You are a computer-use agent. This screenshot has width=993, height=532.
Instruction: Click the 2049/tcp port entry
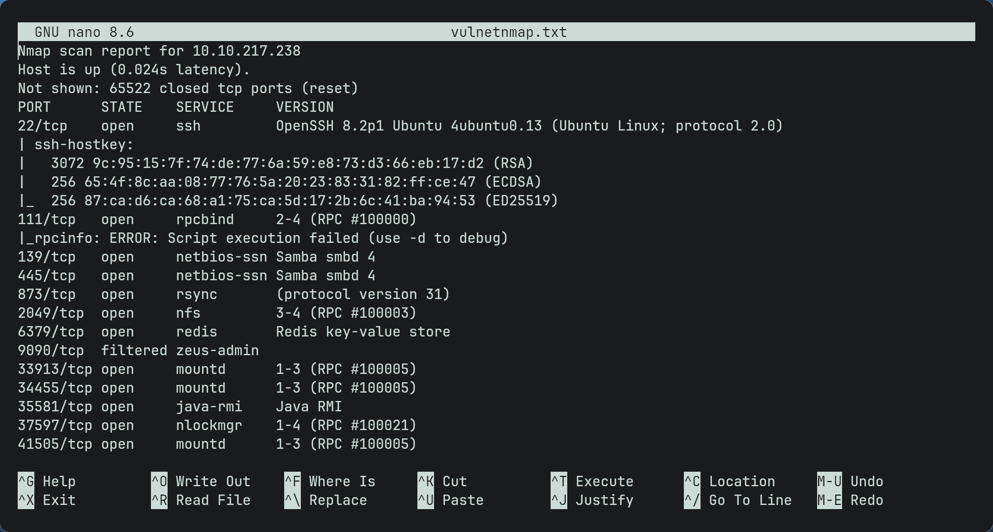click(x=51, y=313)
